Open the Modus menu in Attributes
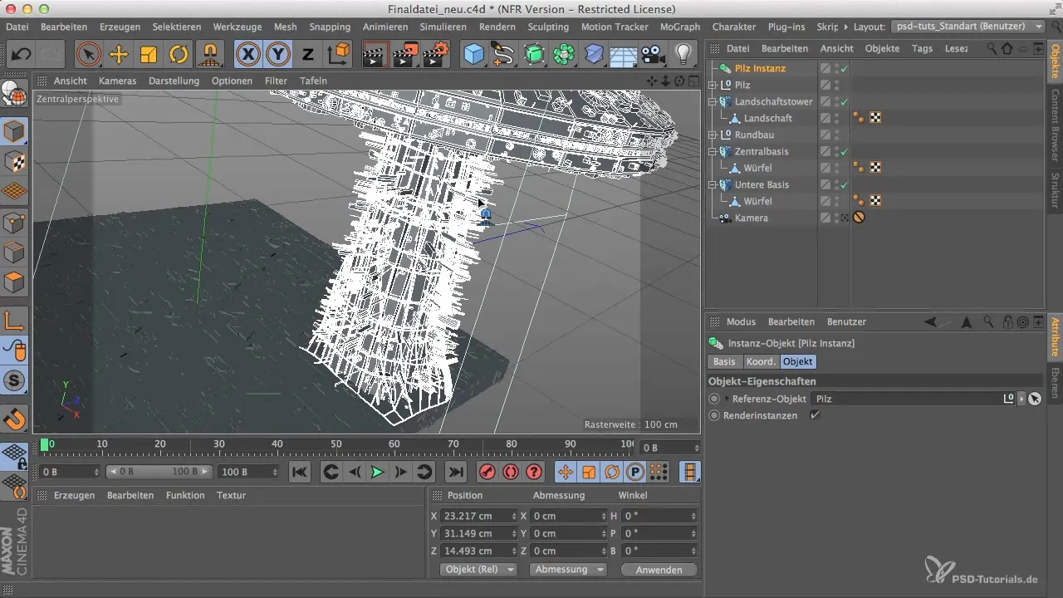This screenshot has width=1063, height=598. tap(741, 321)
